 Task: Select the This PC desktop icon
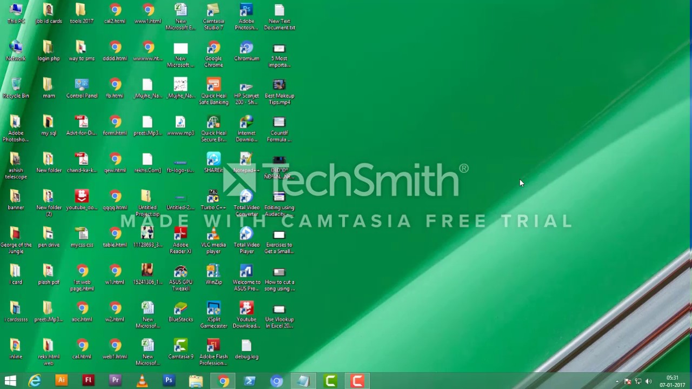16,14
